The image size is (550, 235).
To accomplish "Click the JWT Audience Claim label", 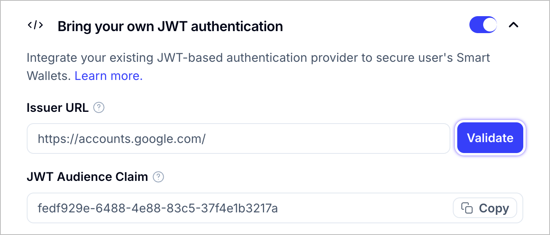I will click(x=87, y=177).
